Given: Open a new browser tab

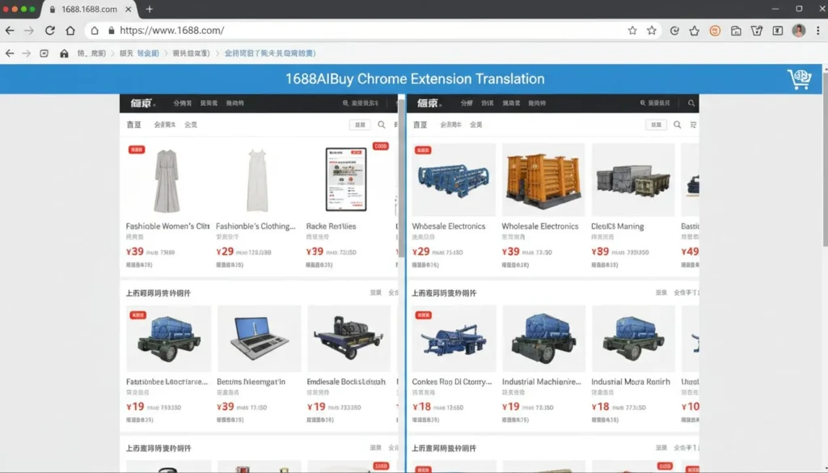Looking at the screenshot, I should click(x=149, y=9).
